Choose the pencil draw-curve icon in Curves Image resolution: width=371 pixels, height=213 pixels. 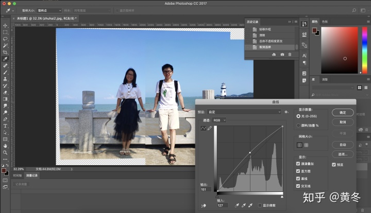pyautogui.click(x=210, y=128)
